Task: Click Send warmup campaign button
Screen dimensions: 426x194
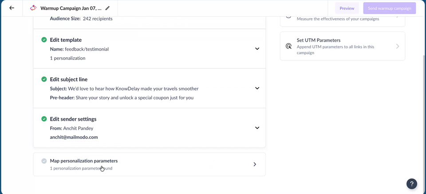Action: pos(389,8)
